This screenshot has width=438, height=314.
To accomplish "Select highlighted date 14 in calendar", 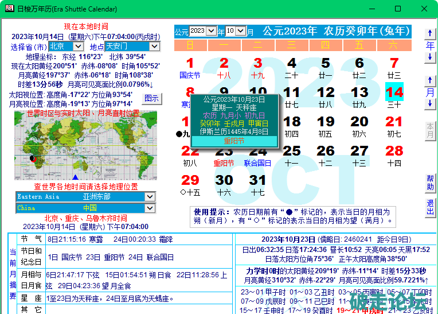I will [x=394, y=92].
